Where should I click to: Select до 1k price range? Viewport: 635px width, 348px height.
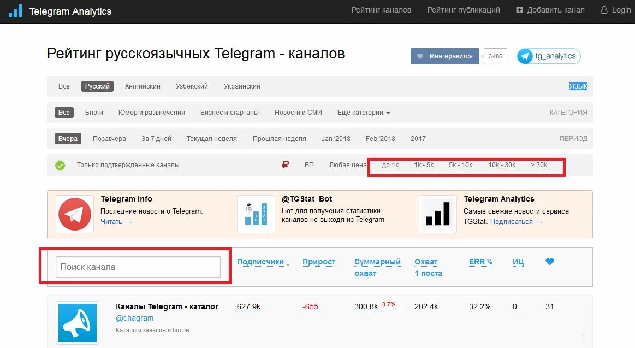[390, 165]
